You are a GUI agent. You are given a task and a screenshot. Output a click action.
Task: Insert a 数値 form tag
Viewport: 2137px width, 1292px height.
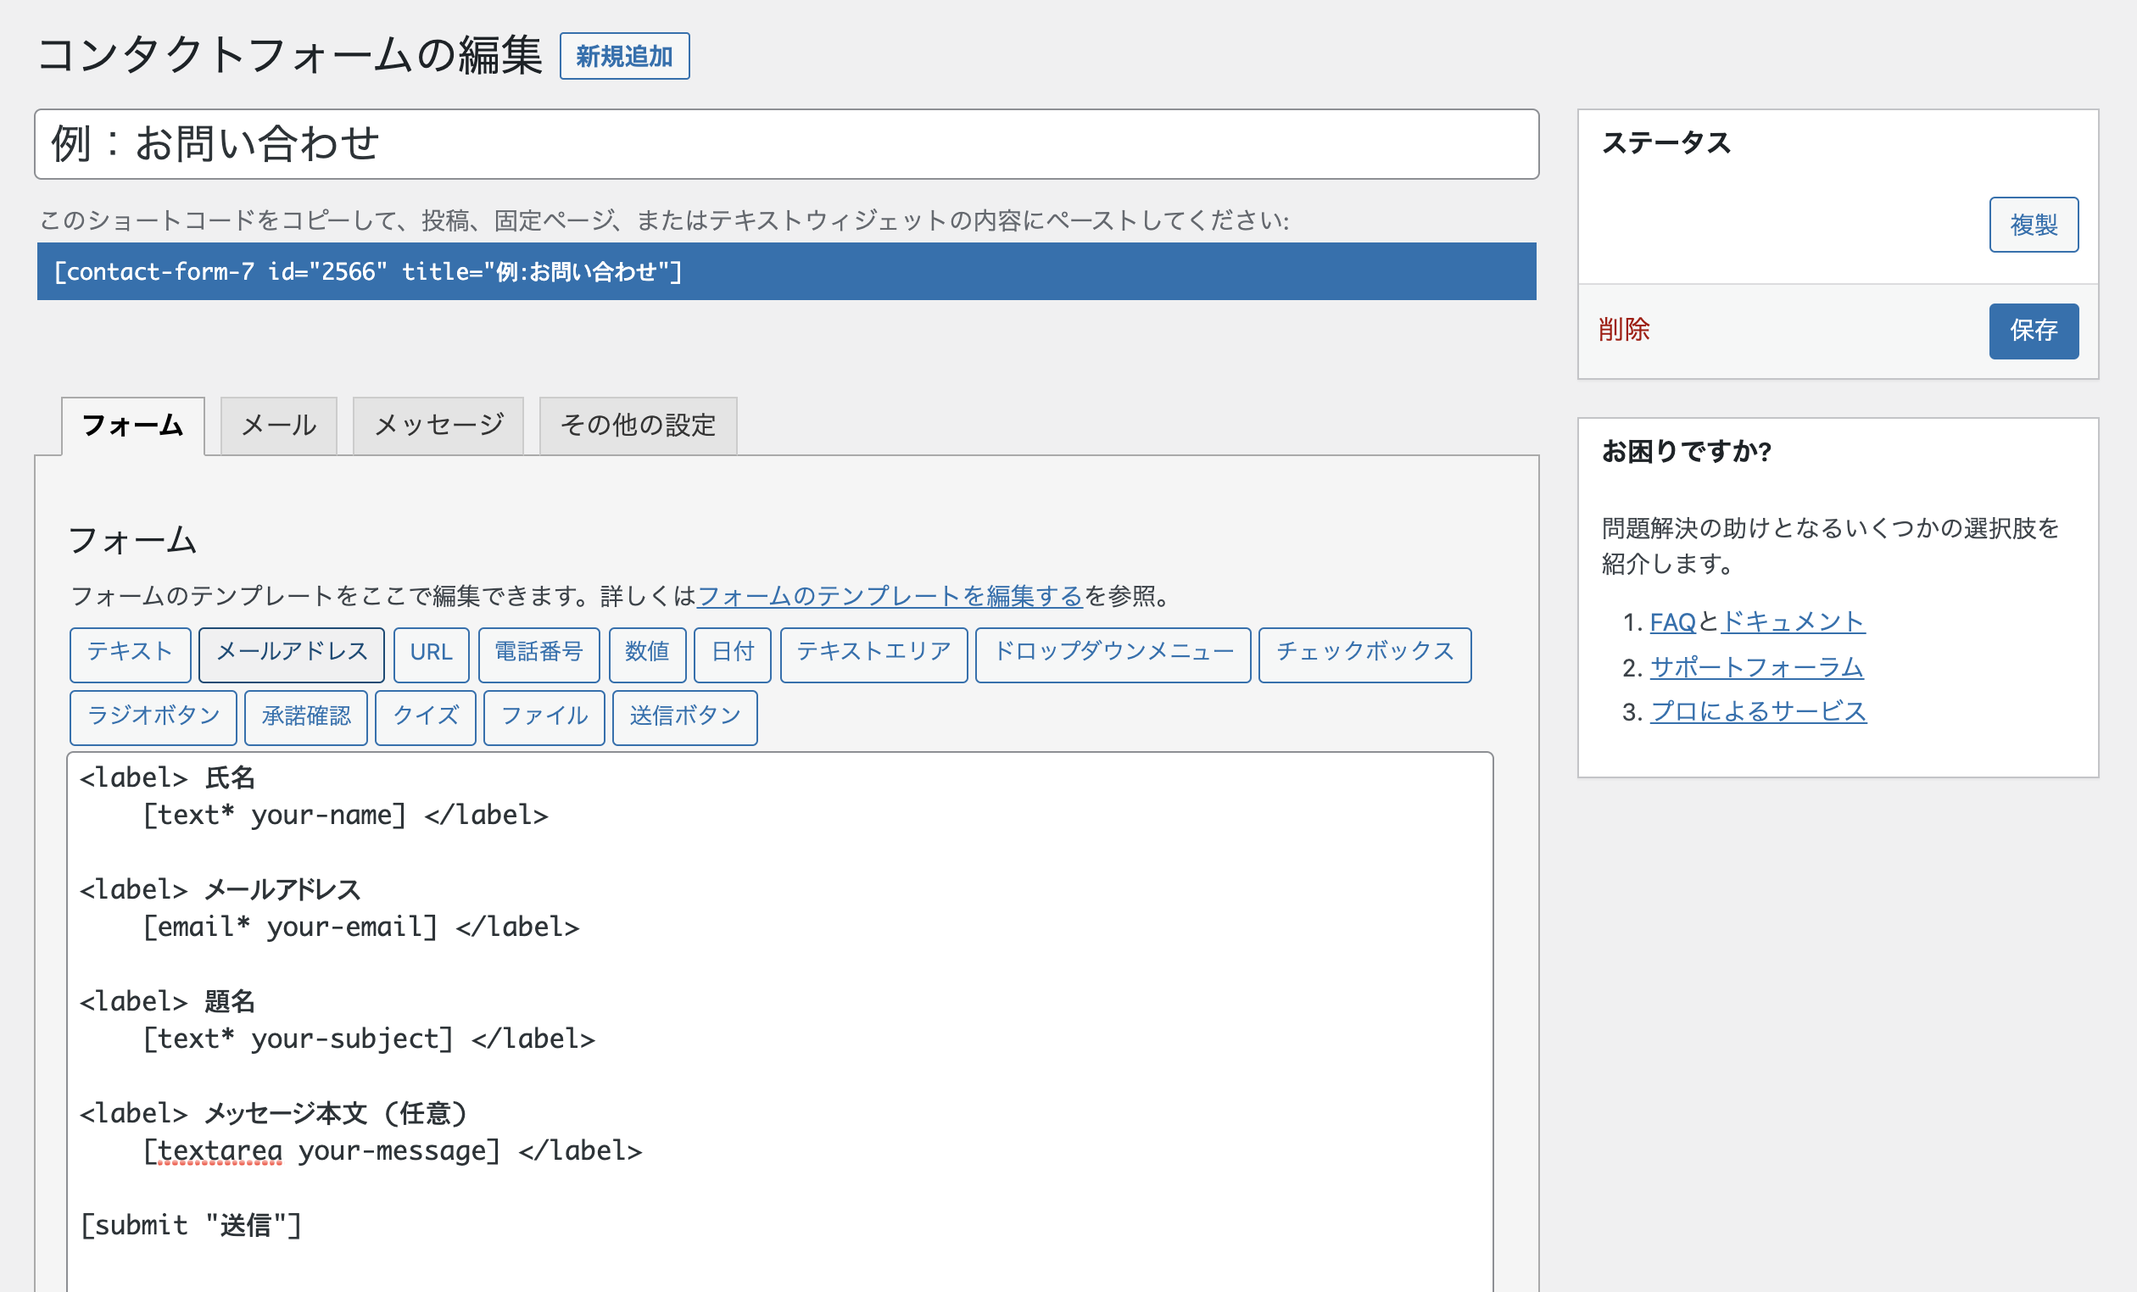pyautogui.click(x=647, y=654)
